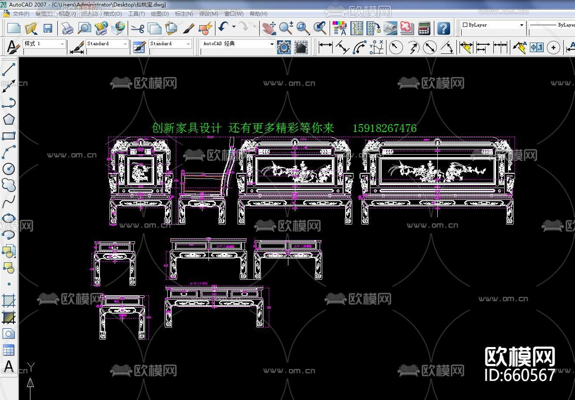This screenshot has height=400, width=575.
Task: Pick the Rectangle draw tool
Action: [9, 136]
